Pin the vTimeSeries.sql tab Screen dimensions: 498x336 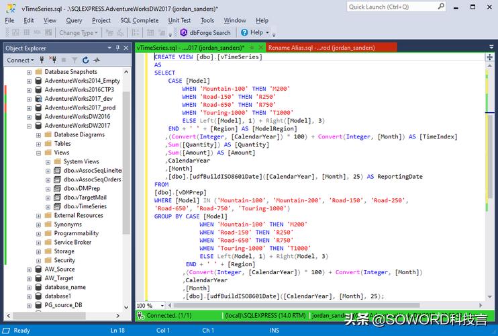[250, 48]
